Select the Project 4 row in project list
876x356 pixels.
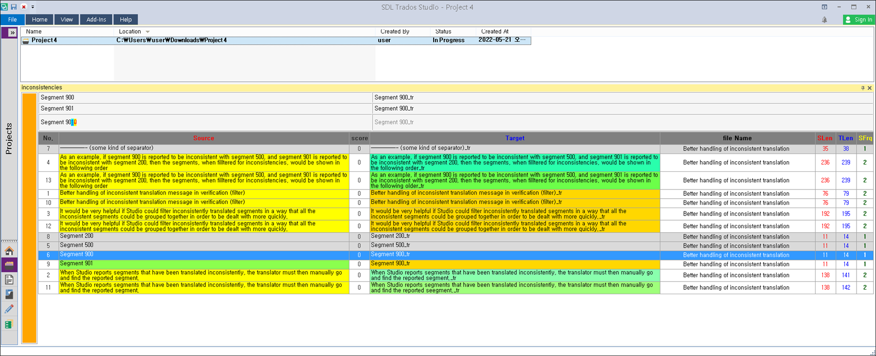pos(276,40)
